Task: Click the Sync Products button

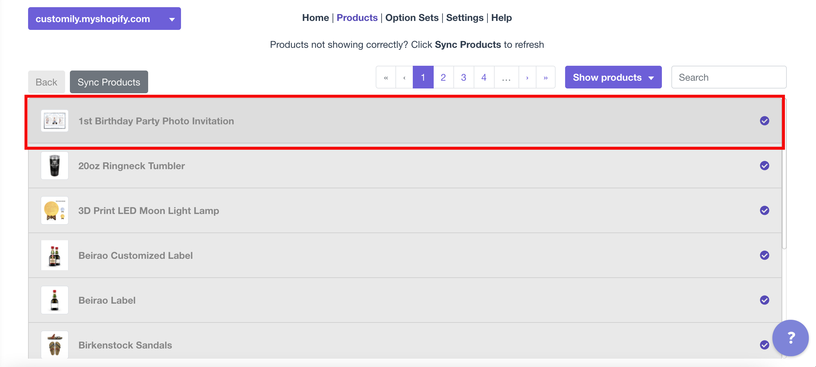Action: coord(109,82)
